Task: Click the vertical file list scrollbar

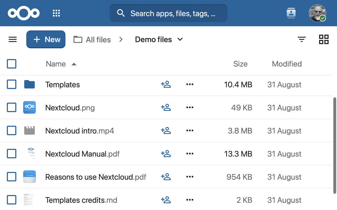Action: (335, 145)
